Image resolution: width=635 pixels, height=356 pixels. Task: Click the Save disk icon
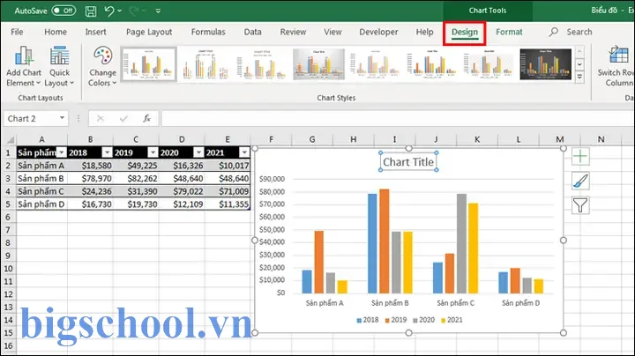pyautogui.click(x=91, y=11)
